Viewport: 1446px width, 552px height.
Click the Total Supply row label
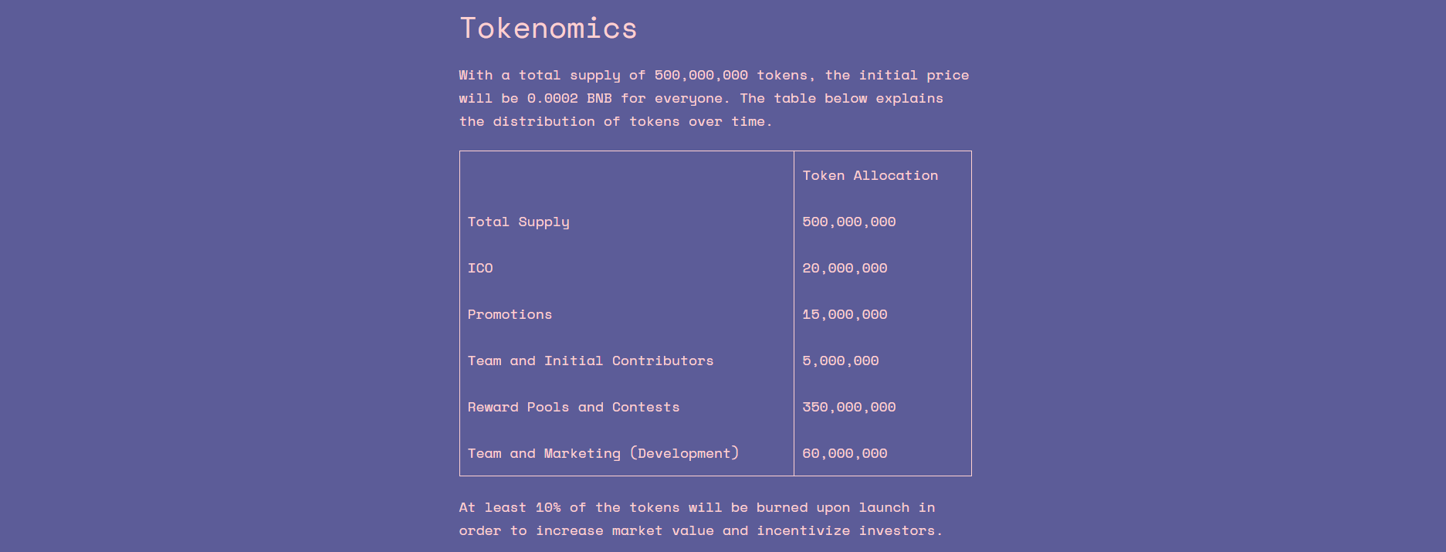coord(519,222)
